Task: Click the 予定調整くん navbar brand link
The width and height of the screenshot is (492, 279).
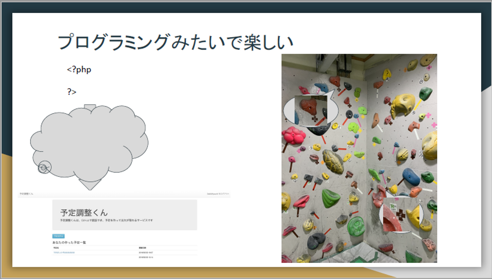Action: click(26, 194)
